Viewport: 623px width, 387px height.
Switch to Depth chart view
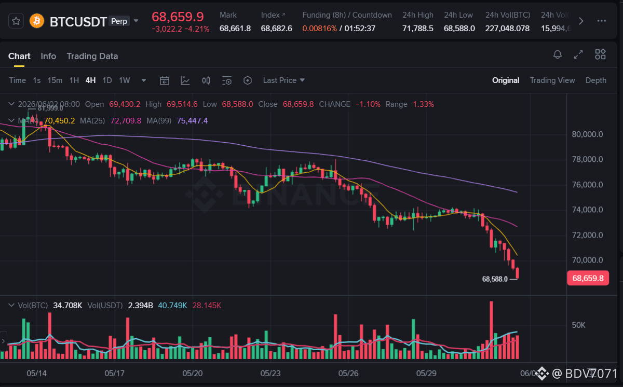596,80
